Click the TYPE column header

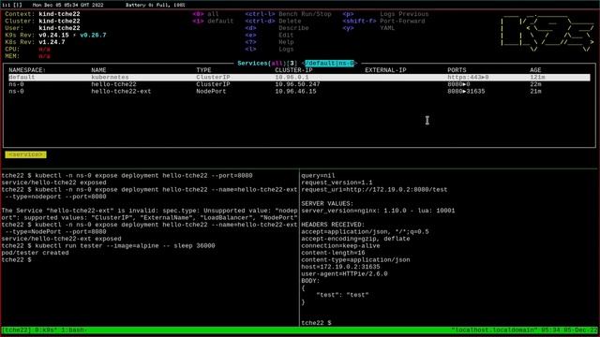coord(203,70)
